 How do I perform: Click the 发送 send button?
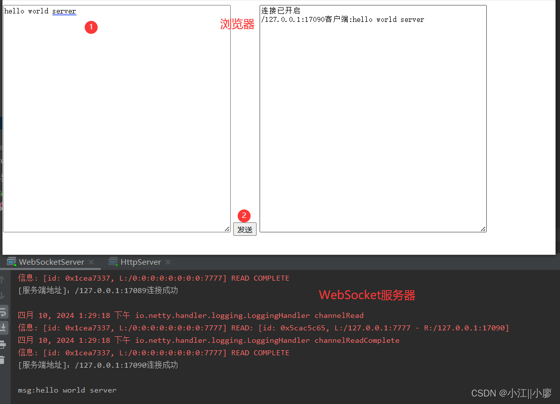pyautogui.click(x=245, y=229)
